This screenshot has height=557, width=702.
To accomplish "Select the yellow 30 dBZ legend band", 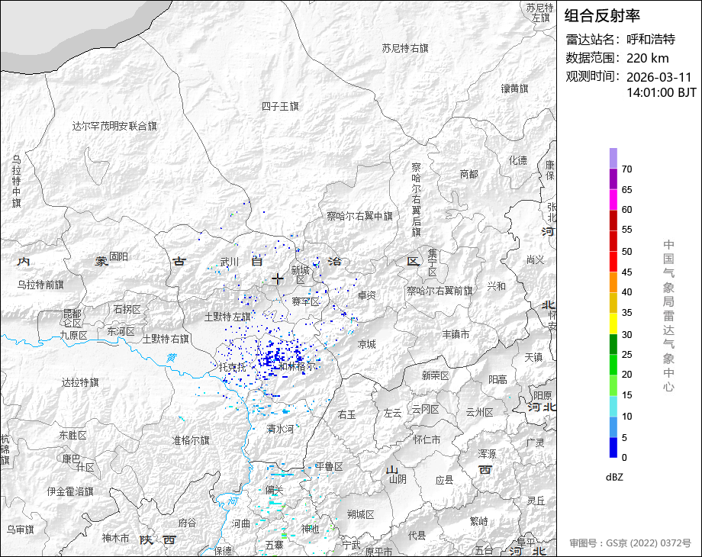I will click(613, 324).
